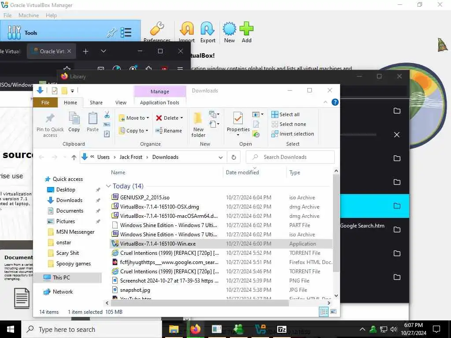Click the Details view icon in the status bar

tap(324, 312)
